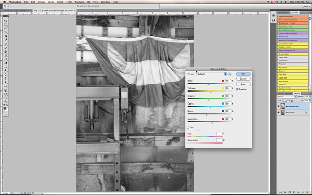Select the Lasso tool
The width and height of the screenshot is (312, 195).
[x=6, y=29]
